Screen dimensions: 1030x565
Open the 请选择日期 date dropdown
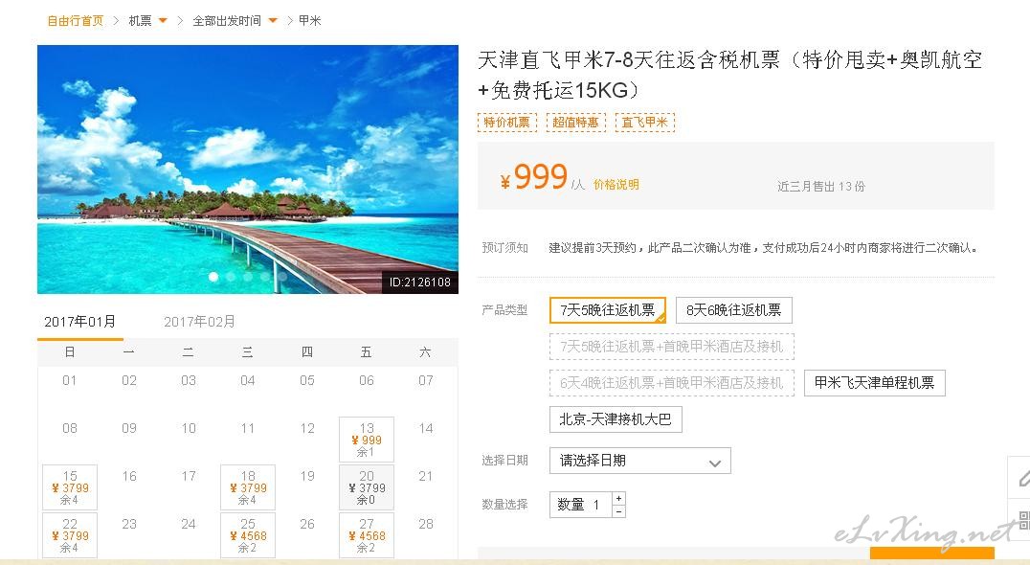pos(639,461)
